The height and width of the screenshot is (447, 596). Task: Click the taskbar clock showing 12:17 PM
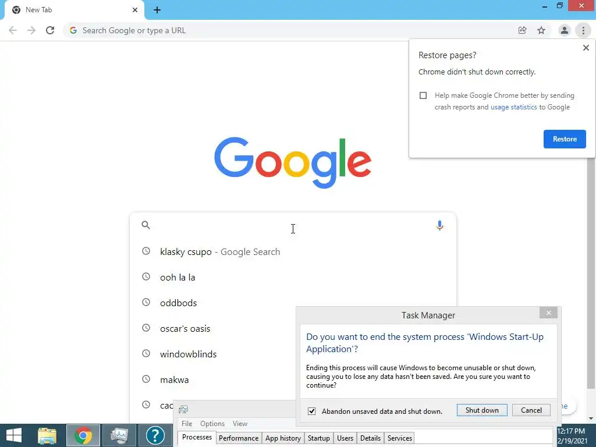571,431
